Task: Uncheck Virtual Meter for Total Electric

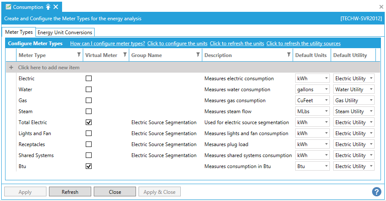Action: 89,122
